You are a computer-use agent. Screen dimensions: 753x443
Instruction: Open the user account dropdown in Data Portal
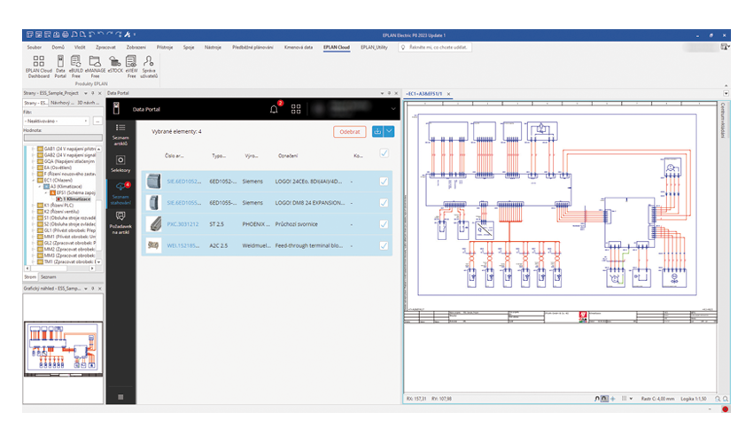point(392,109)
